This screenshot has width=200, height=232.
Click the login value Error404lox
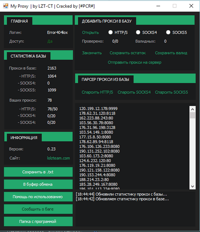point(57,33)
